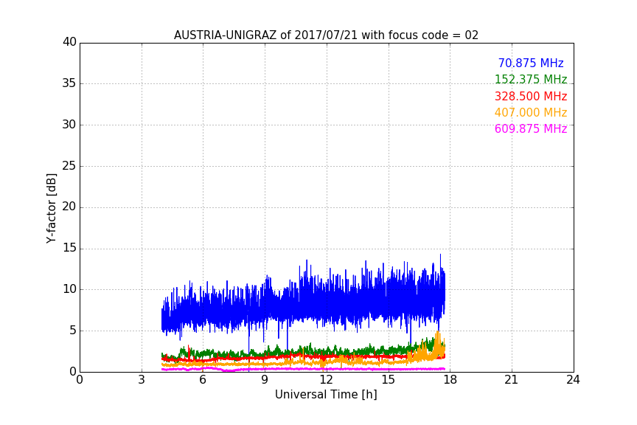Select the red '328.500 MHz' legend label

[531, 97]
